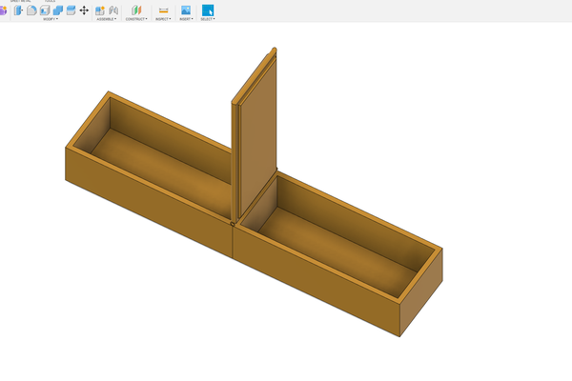Image resolution: width=572 pixels, height=381 pixels.
Task: Open the Select dropdown menu
Action: pyautogui.click(x=208, y=19)
